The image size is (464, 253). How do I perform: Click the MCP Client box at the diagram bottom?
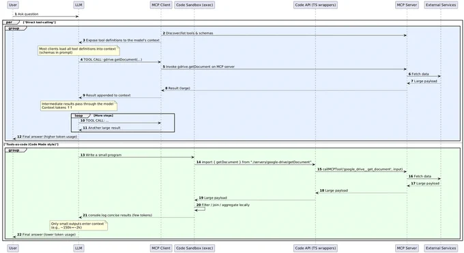pyautogui.click(x=161, y=248)
